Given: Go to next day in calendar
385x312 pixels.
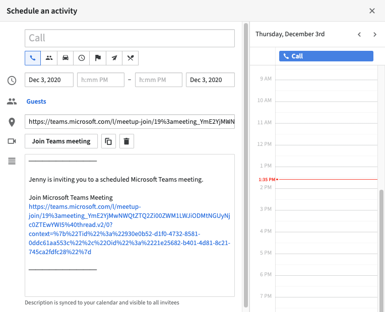Looking at the screenshot, I should point(375,34).
